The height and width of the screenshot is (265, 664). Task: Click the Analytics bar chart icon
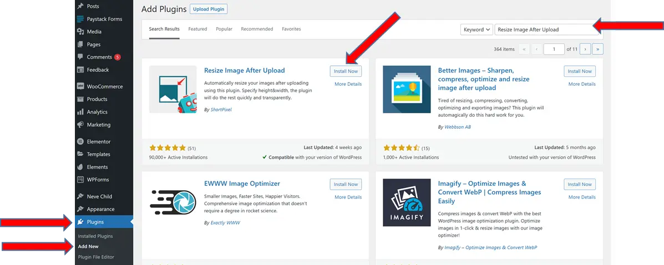click(x=80, y=112)
